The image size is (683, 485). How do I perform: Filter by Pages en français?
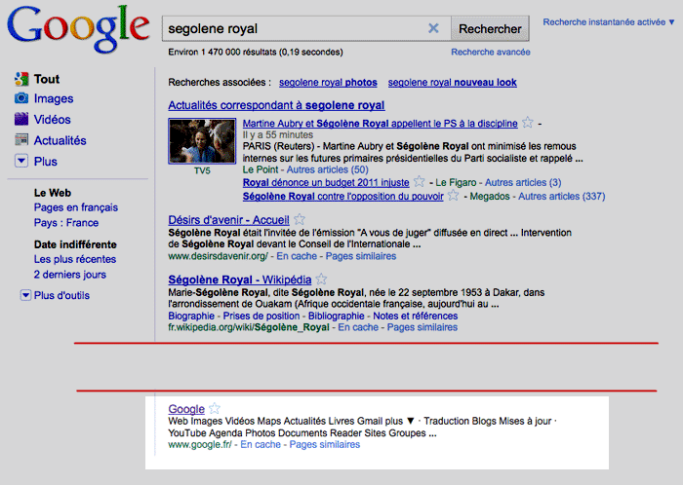click(x=76, y=207)
